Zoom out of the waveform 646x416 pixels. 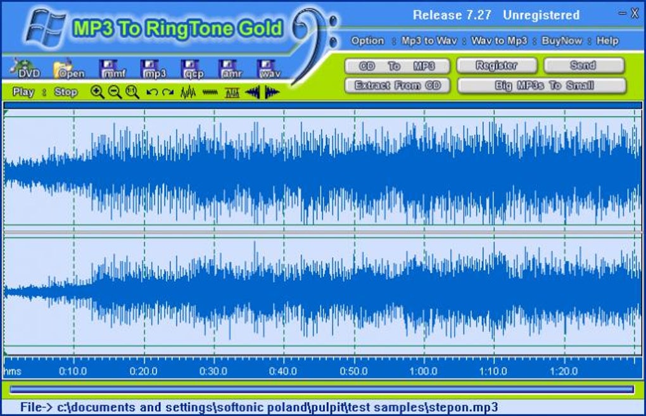click(x=115, y=92)
